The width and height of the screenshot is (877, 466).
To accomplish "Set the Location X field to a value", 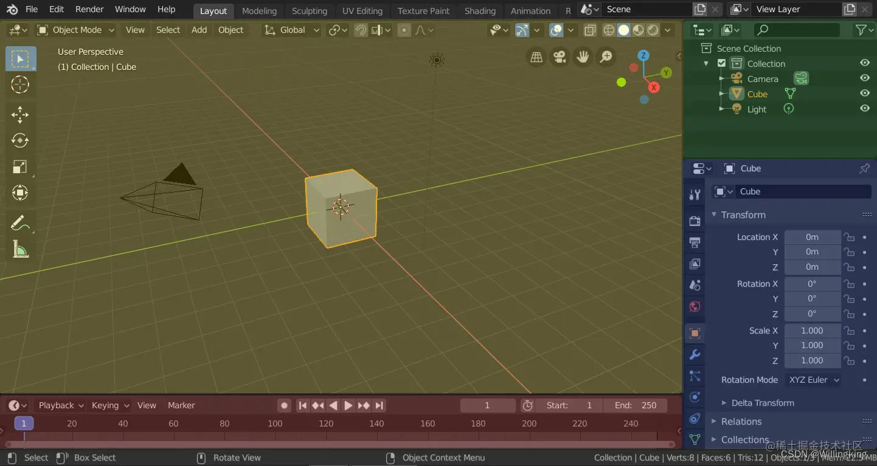I will pos(812,237).
